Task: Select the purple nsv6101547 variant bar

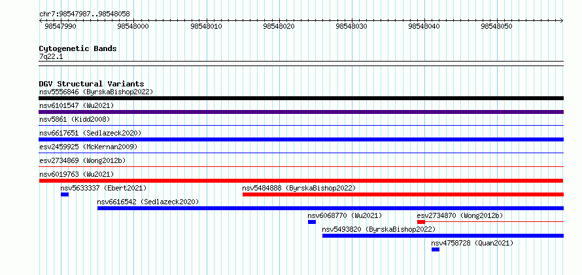Action: coord(301,112)
